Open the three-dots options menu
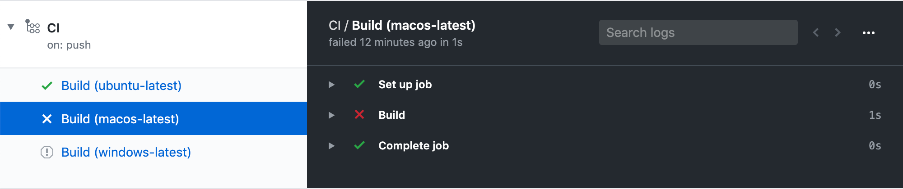This screenshot has width=903, height=189. tap(869, 32)
